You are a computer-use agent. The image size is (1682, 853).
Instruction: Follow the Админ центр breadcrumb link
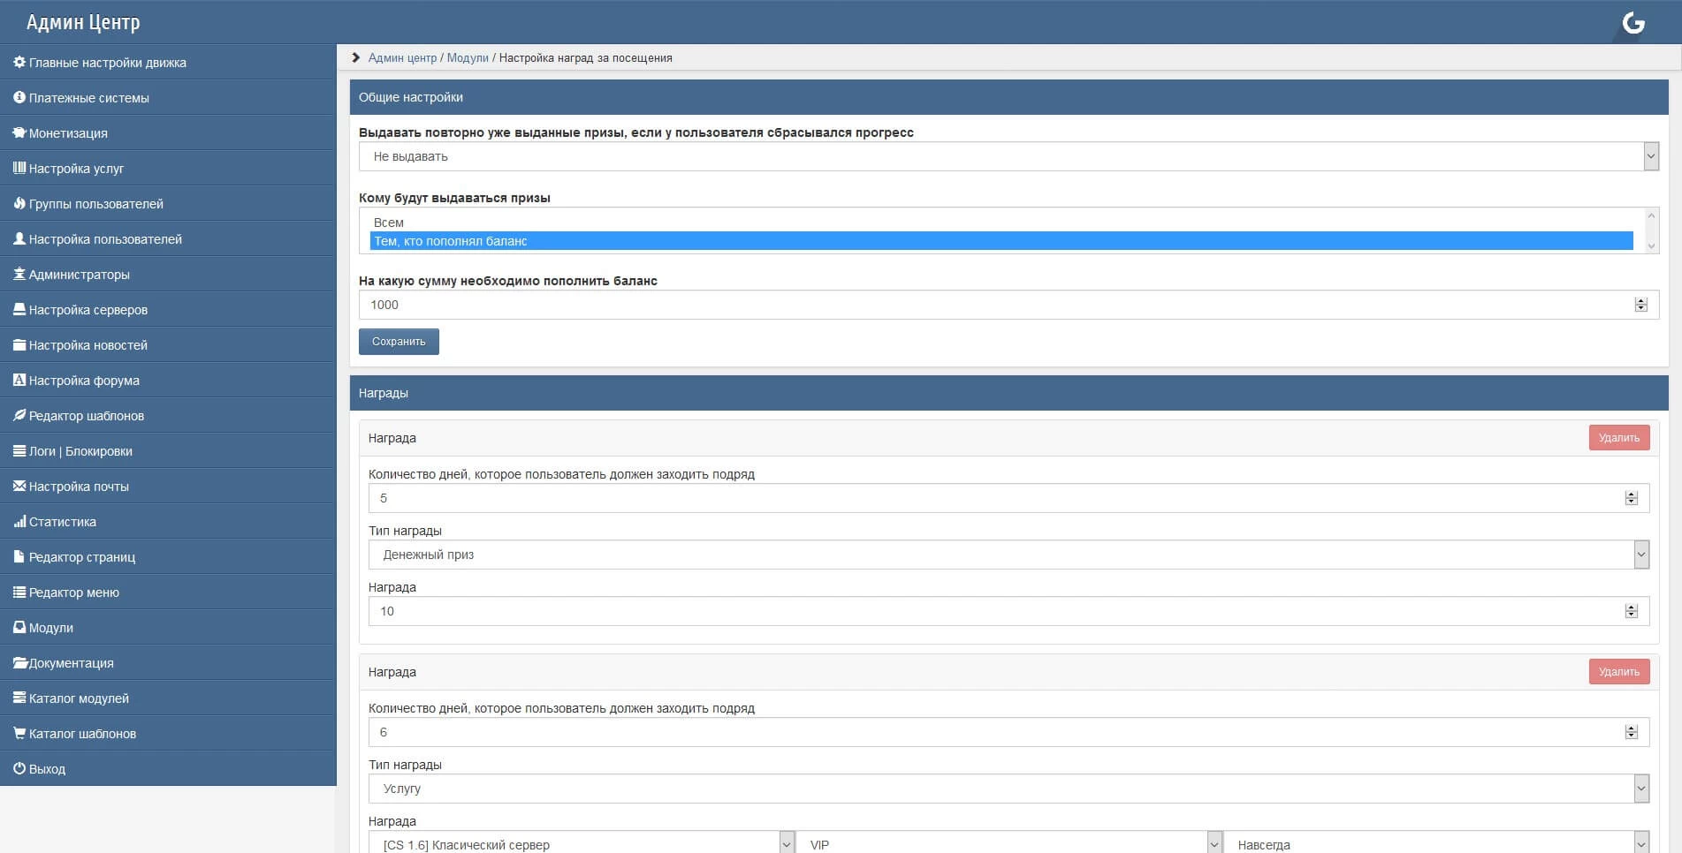[x=402, y=58]
